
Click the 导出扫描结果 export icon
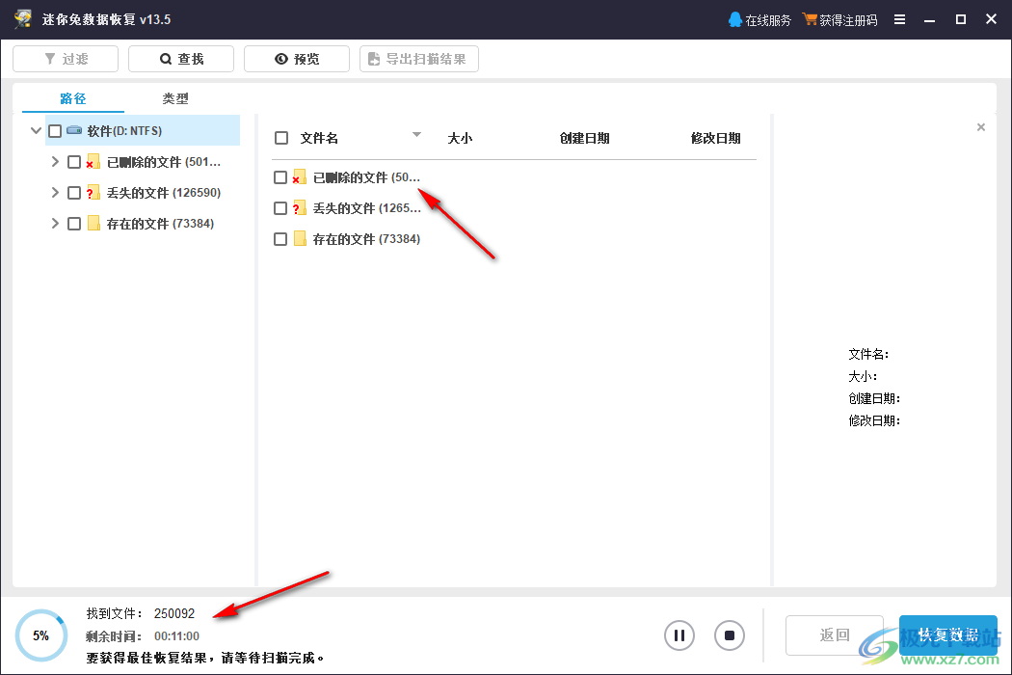[373, 58]
